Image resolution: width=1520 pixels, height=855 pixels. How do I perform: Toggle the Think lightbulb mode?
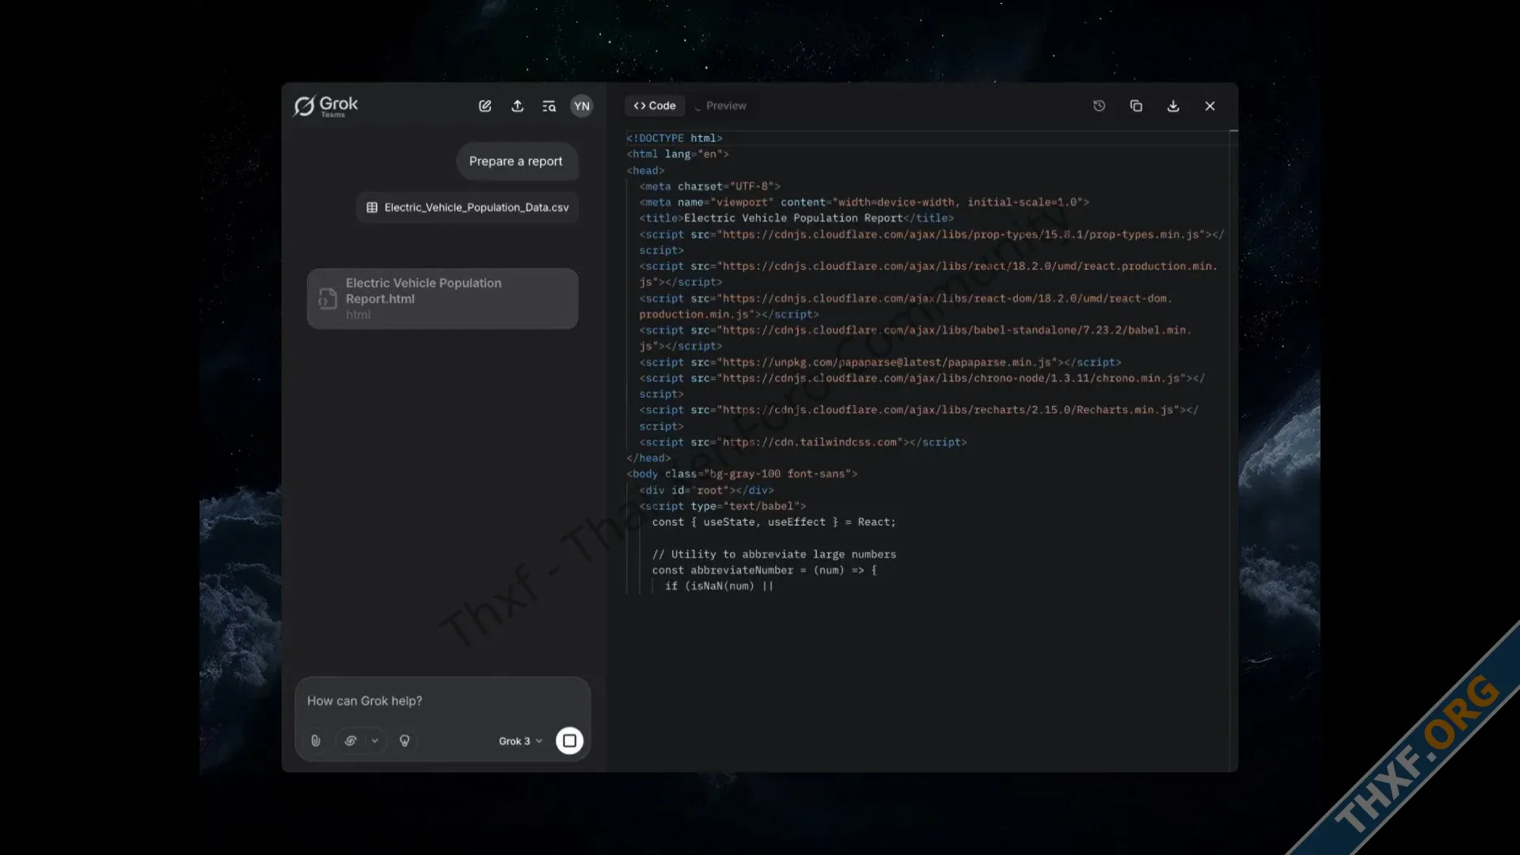click(x=405, y=741)
